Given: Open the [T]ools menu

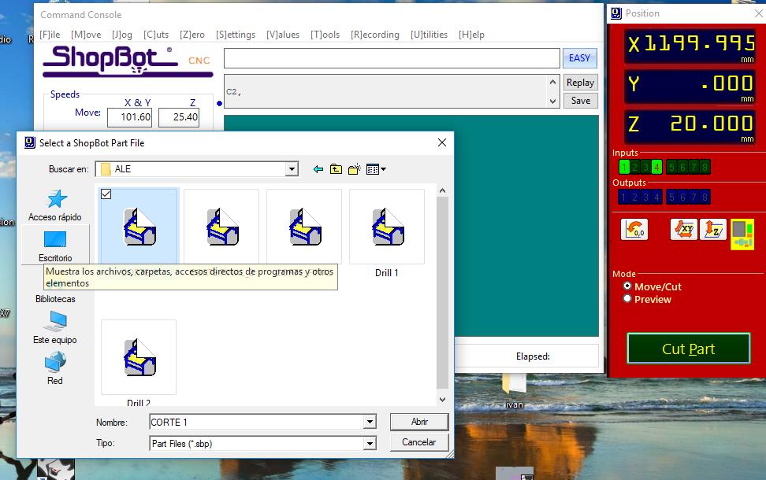Looking at the screenshot, I should [x=325, y=35].
